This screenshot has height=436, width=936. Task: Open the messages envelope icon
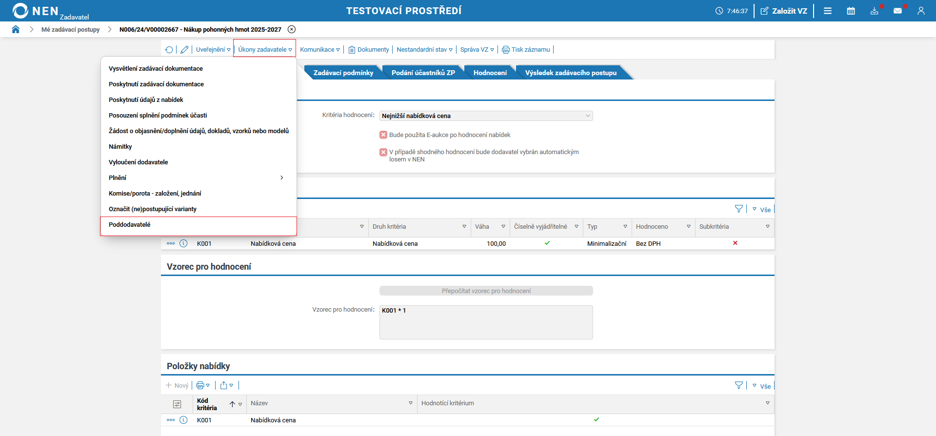click(x=897, y=11)
